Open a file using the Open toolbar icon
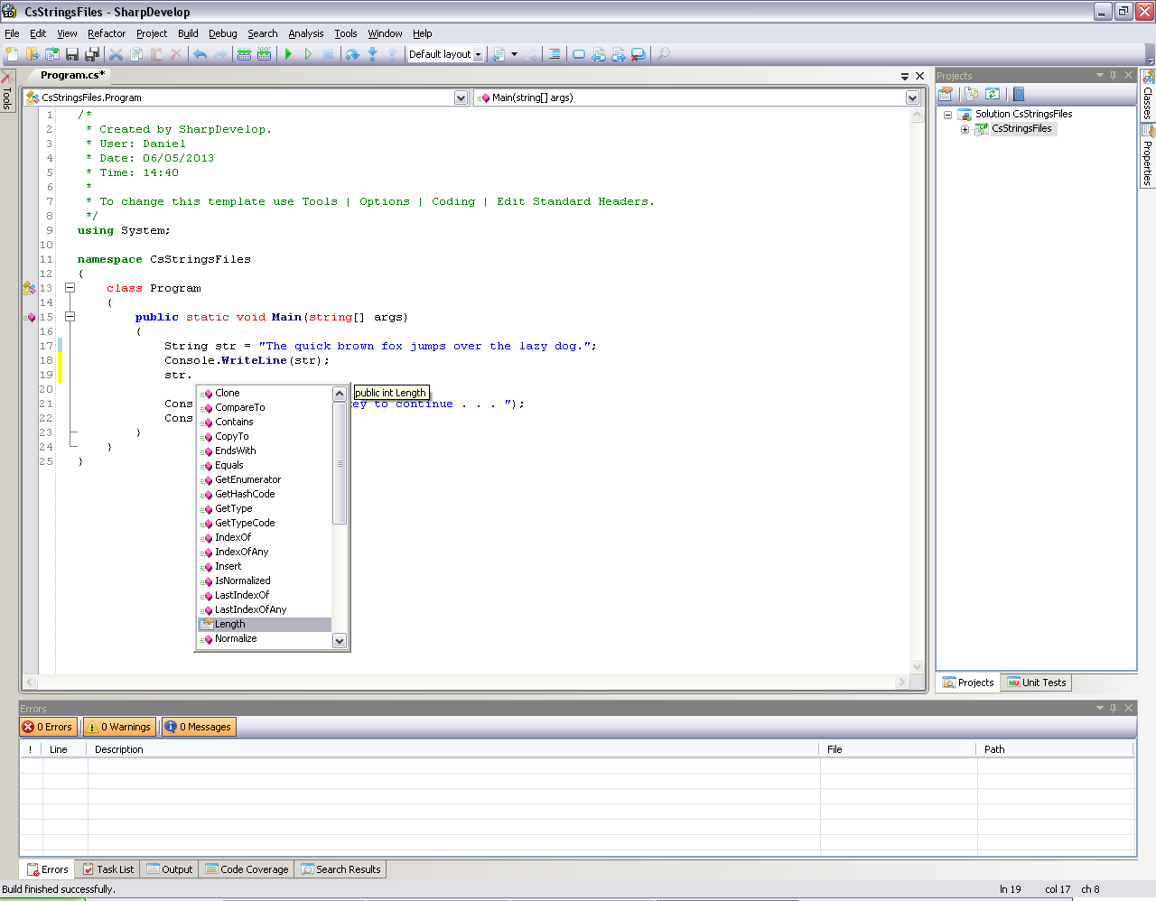 click(x=32, y=54)
